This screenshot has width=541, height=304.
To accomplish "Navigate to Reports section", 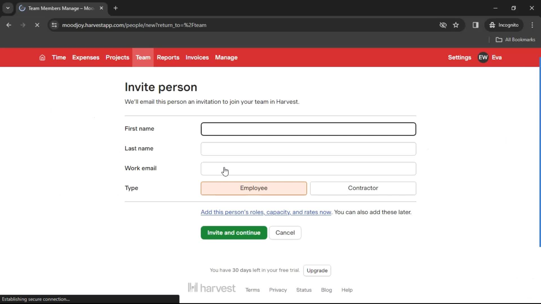I will point(168,57).
